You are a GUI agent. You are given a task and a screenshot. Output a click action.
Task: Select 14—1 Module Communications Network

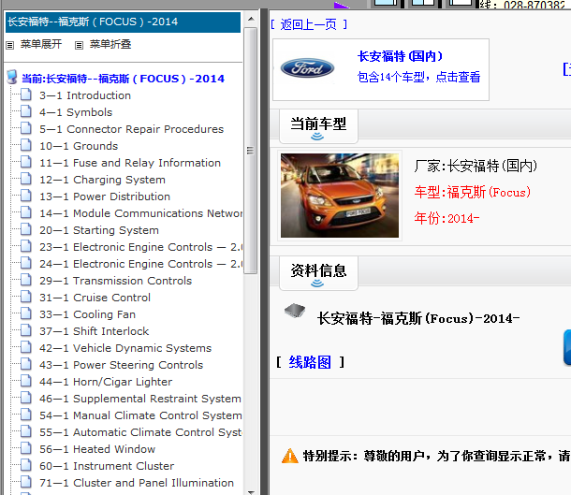pos(140,213)
